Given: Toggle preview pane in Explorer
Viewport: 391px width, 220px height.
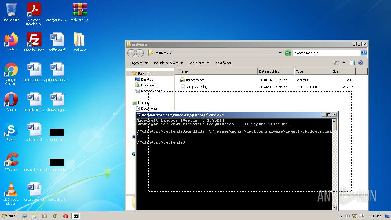Looking at the screenshot, I should tap(352, 63).
